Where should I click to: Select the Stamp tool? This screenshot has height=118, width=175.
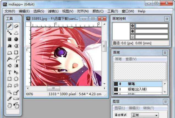click(x=16, y=33)
